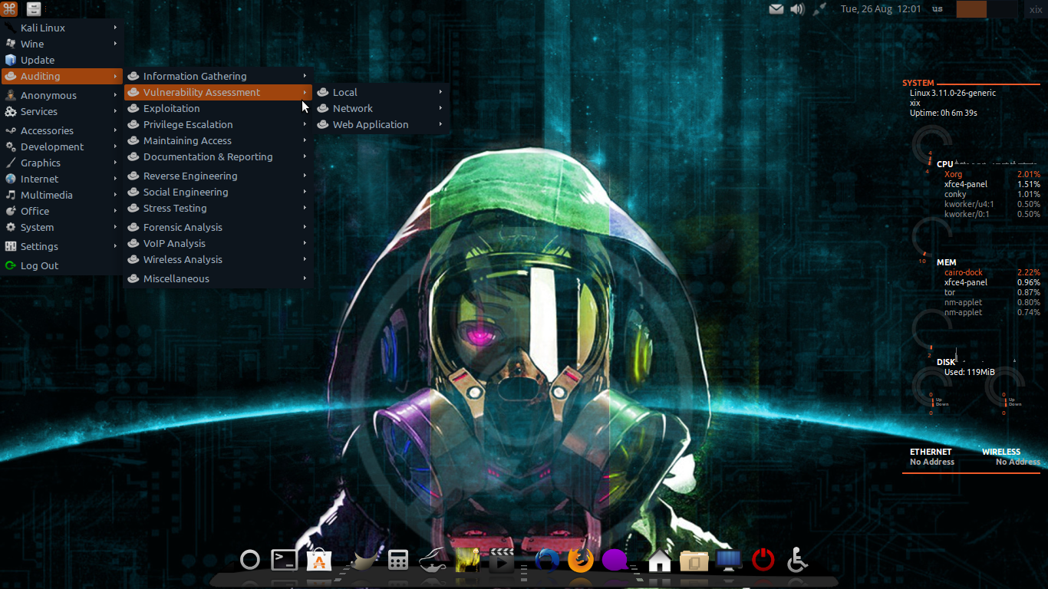
Task: Launch Firefox from the dock
Action: [581, 560]
